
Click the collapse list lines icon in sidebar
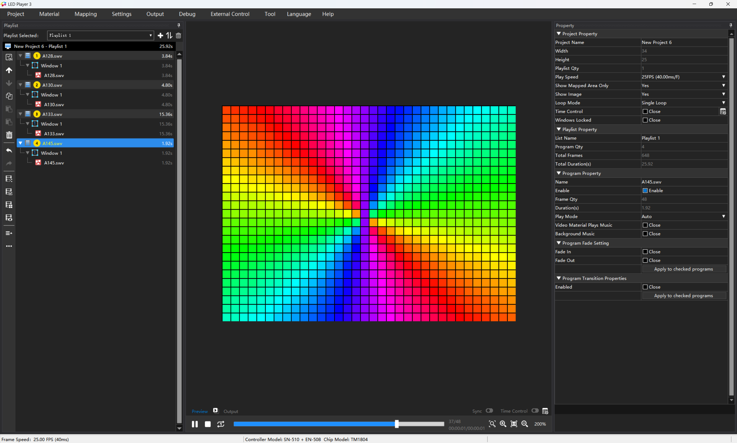[9, 233]
